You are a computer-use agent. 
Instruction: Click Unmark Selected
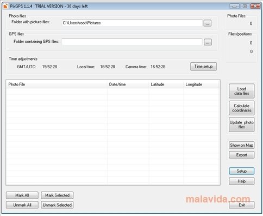[57, 205]
